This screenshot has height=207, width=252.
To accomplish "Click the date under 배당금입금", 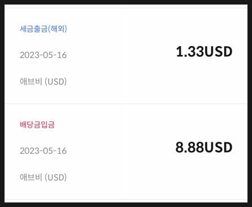I will [43, 151].
